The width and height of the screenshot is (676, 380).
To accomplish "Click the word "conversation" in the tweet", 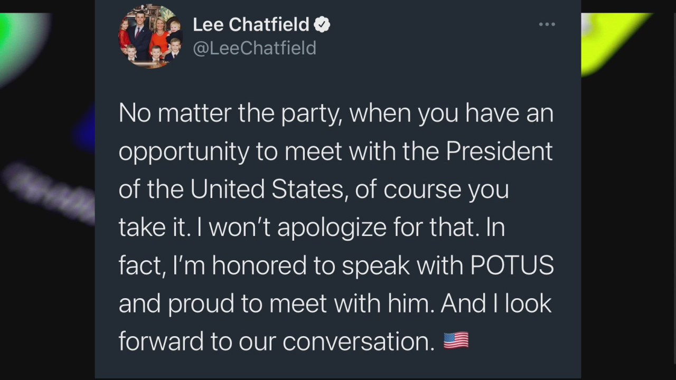I will point(358,341).
